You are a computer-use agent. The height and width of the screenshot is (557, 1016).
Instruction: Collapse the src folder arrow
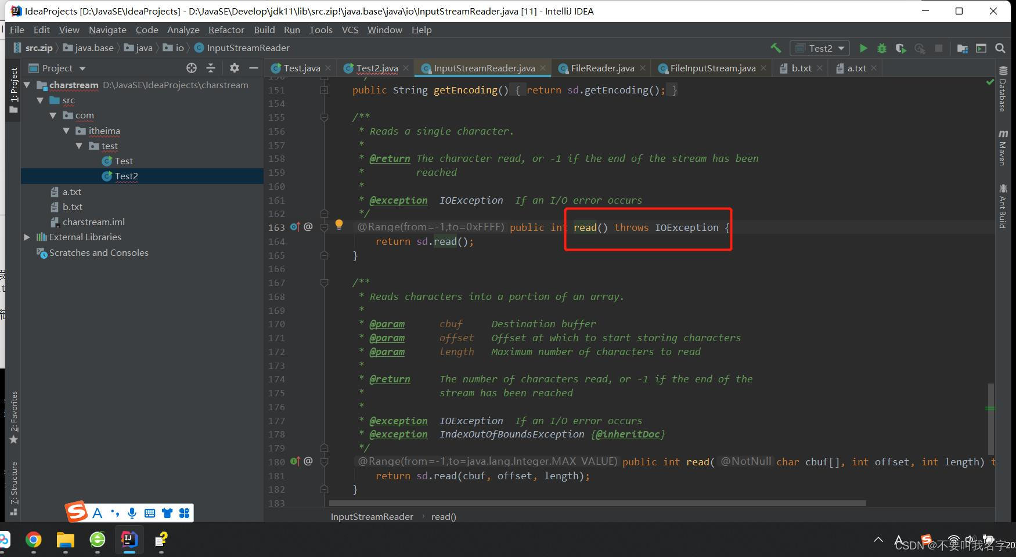(40, 100)
